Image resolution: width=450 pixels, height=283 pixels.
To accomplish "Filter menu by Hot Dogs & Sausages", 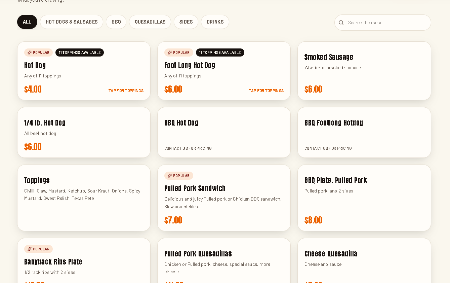I will click(72, 22).
